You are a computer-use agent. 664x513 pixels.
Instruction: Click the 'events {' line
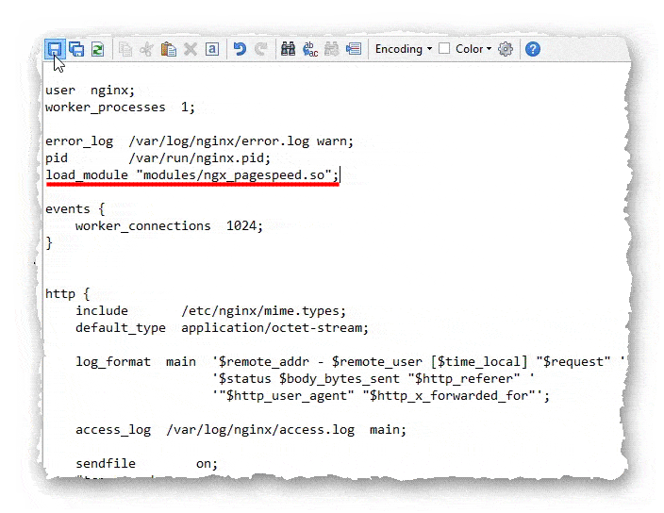[75, 208]
